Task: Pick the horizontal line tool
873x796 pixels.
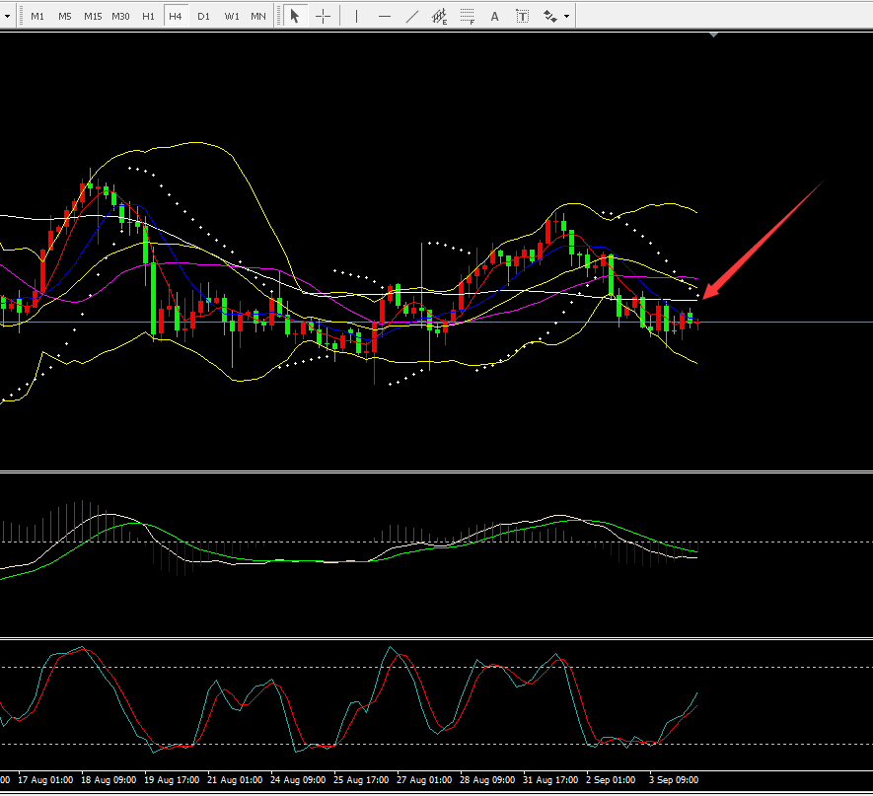Action: (384, 16)
